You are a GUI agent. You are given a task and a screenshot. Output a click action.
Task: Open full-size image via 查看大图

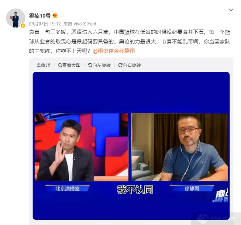click(69, 65)
